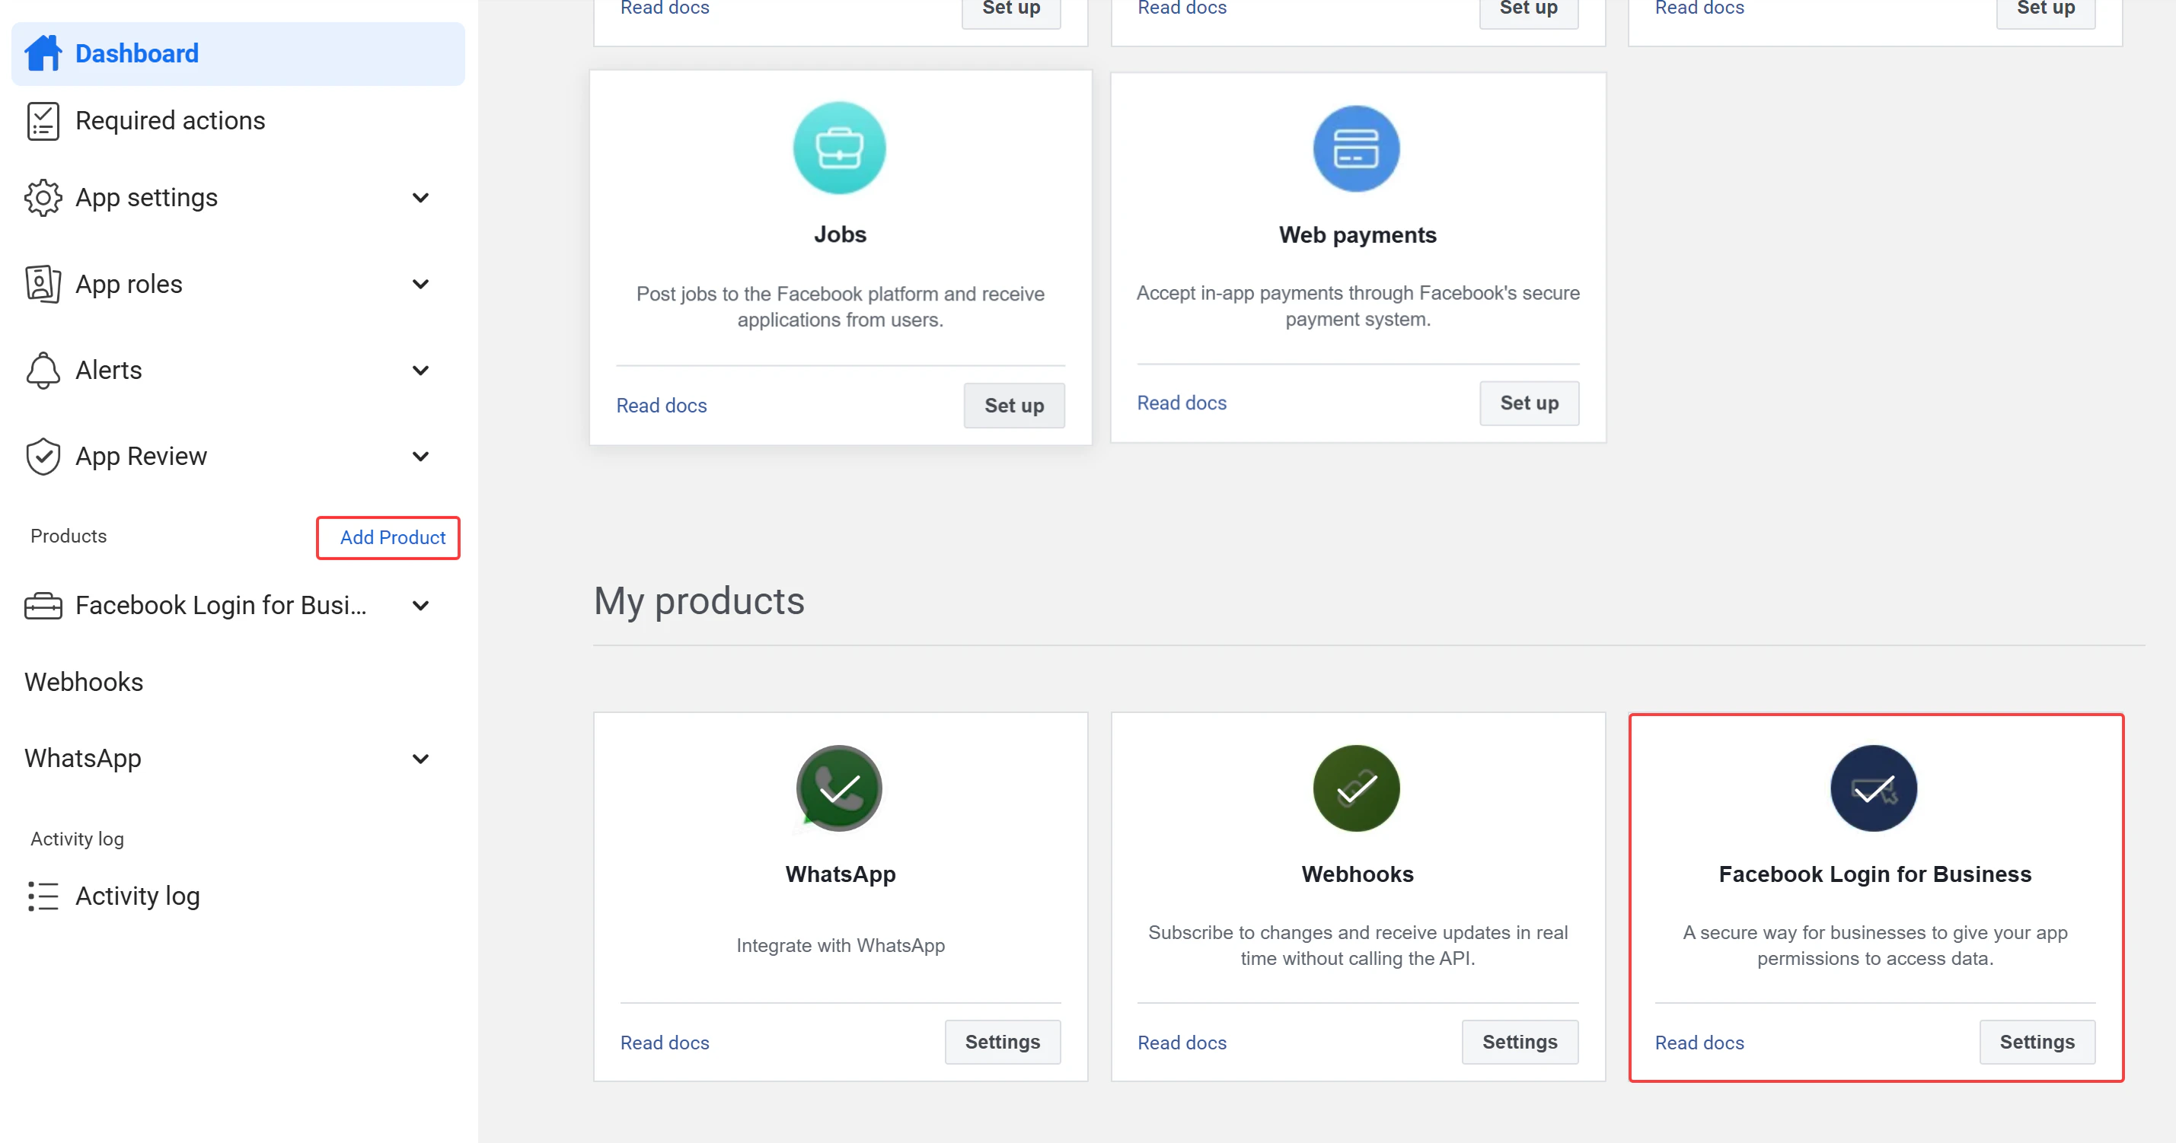Click the Activity log list icon
Image resolution: width=2176 pixels, height=1143 pixels.
point(43,896)
